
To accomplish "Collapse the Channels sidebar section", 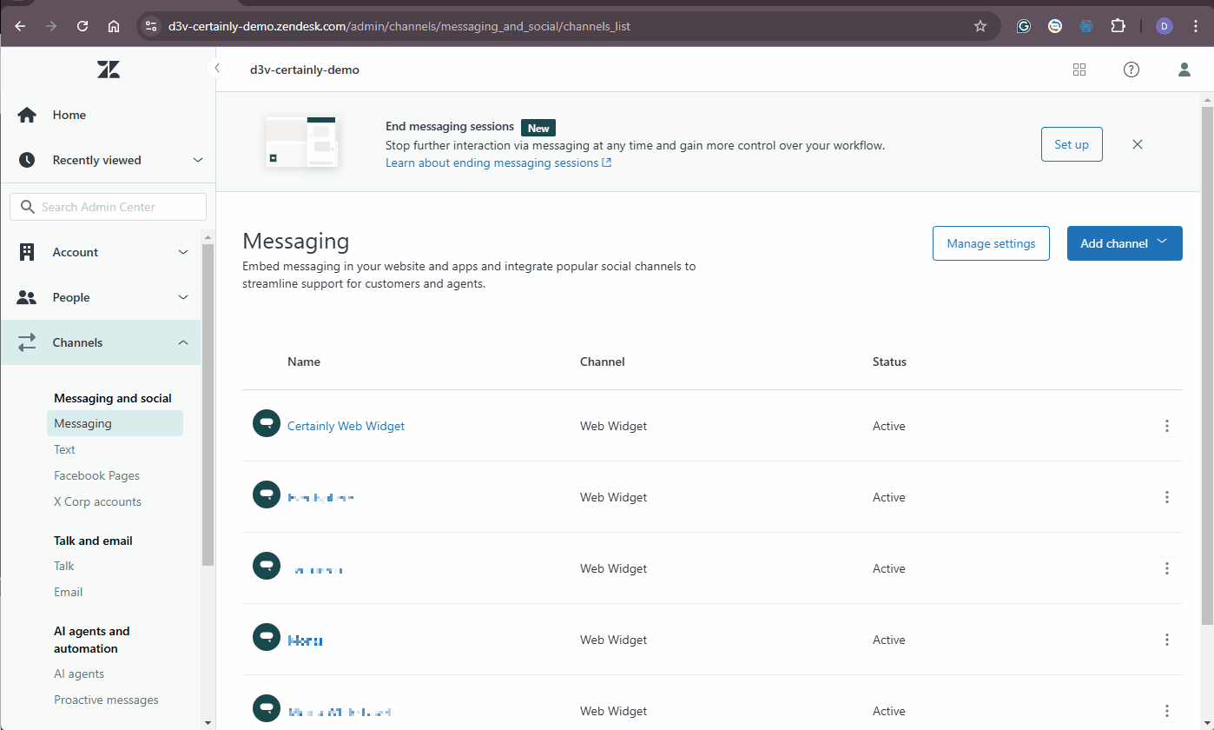I will pyautogui.click(x=183, y=342).
